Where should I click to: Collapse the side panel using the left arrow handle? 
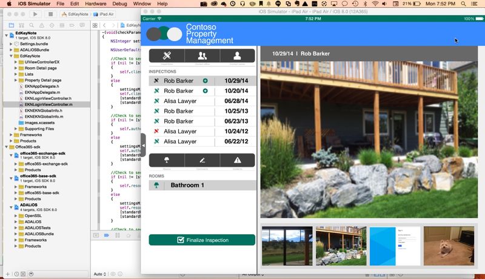[x=143, y=145]
